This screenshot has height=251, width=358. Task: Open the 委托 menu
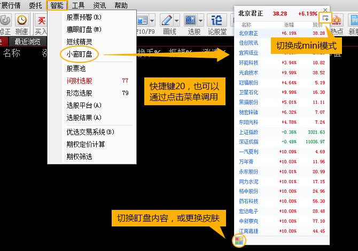(x=35, y=5)
